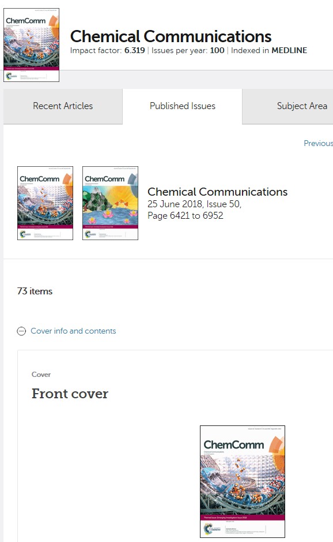The width and height of the screenshot is (333, 542).
Task: Open the roller coaster front cover thumbnail
Action: 45,203
